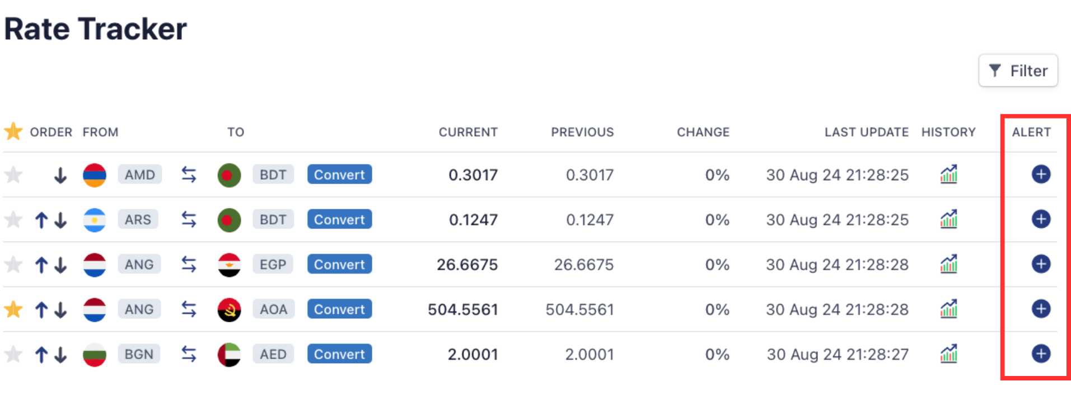Select the EGP target currency code
Viewport: 1071px width, 395px height.
(x=273, y=264)
